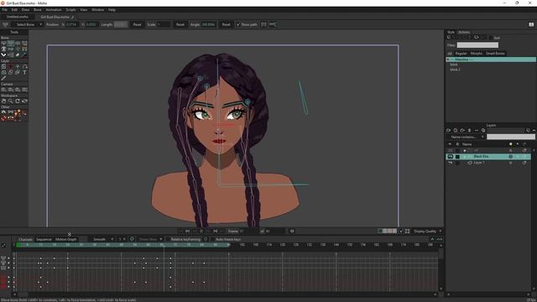Screen dimensions: 537x302
Task: Toggle the Relative keyframing checkbox
Action: pos(168,239)
